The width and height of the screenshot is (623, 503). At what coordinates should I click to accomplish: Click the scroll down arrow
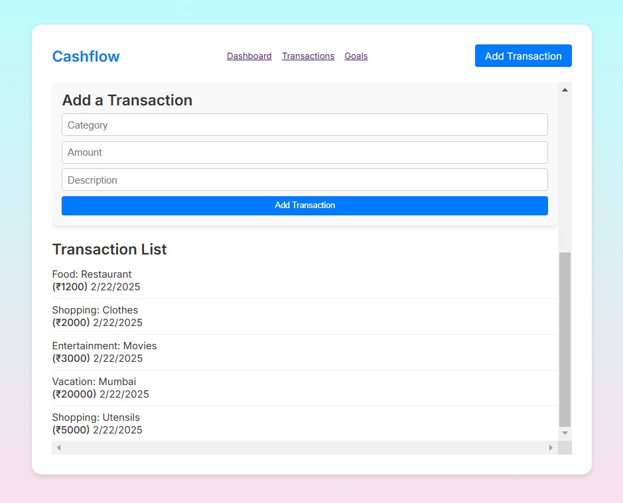click(x=565, y=433)
